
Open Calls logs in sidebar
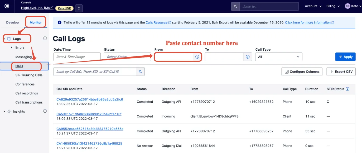pos(19,66)
